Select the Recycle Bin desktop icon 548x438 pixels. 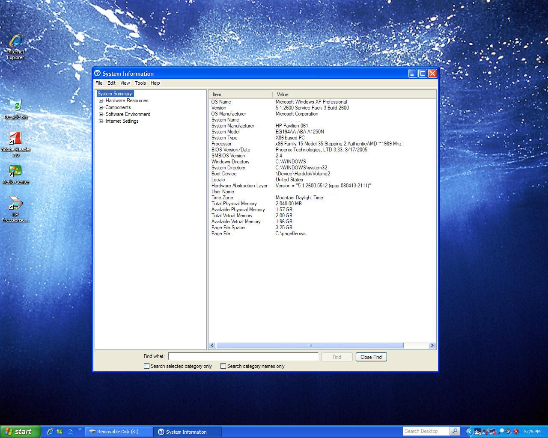(x=15, y=109)
